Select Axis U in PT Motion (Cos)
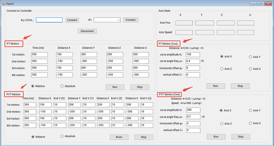The image size is (274, 146). coord(250,69)
